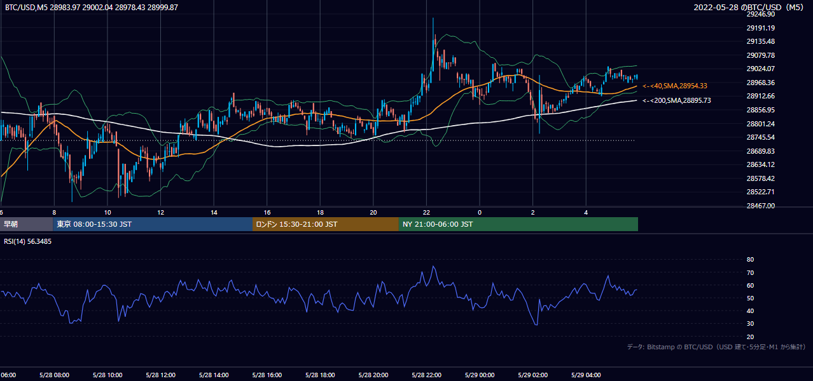This screenshot has width=813, height=381.
Task: Click price axis label 28968.36
Action: point(760,83)
